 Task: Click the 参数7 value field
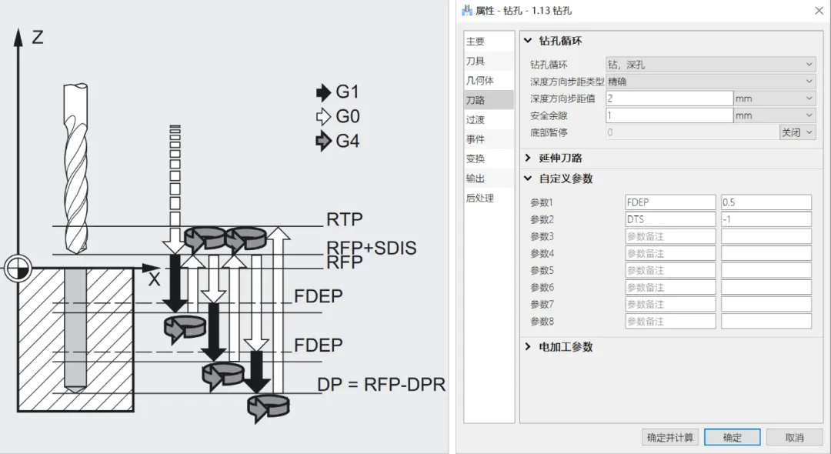click(x=766, y=304)
